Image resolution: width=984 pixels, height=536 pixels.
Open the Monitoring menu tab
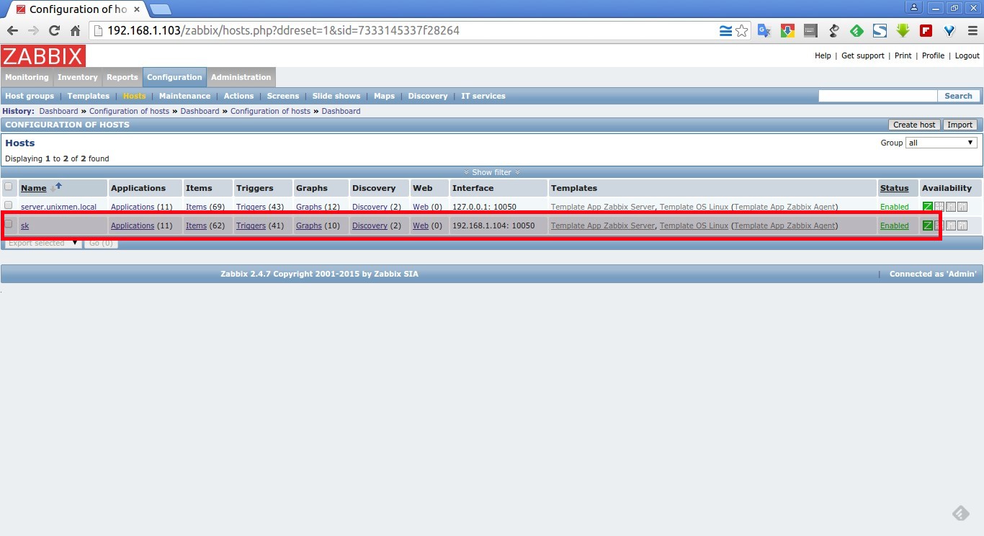(x=27, y=77)
